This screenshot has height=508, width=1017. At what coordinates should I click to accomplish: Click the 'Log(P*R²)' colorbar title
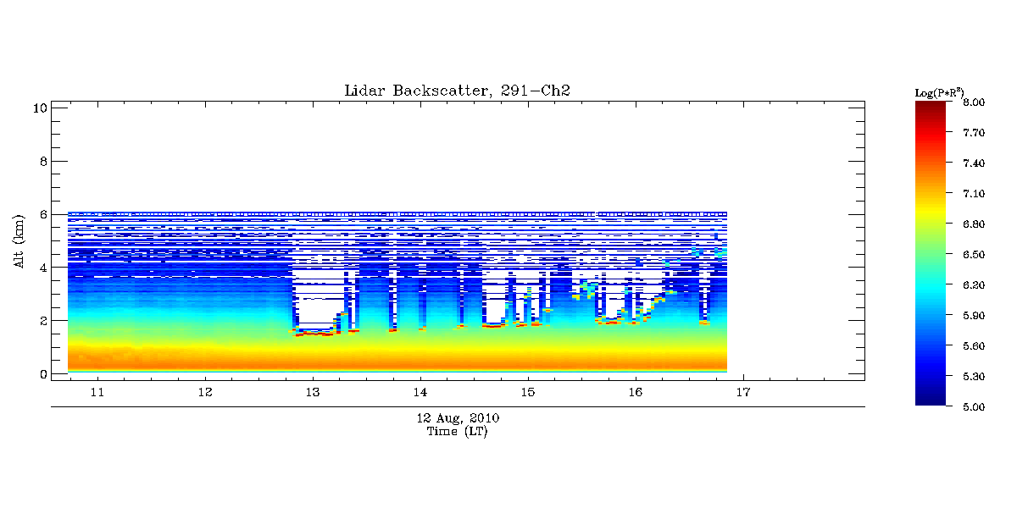coord(940,91)
